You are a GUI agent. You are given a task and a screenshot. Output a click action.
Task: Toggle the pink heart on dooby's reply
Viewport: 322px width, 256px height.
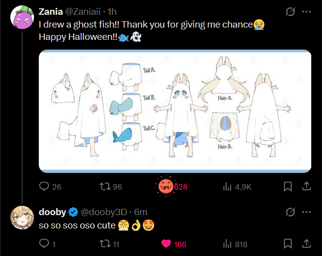point(166,244)
